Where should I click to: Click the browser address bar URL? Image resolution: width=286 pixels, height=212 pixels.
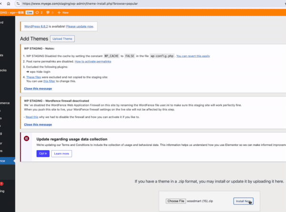click(x=80, y=4)
